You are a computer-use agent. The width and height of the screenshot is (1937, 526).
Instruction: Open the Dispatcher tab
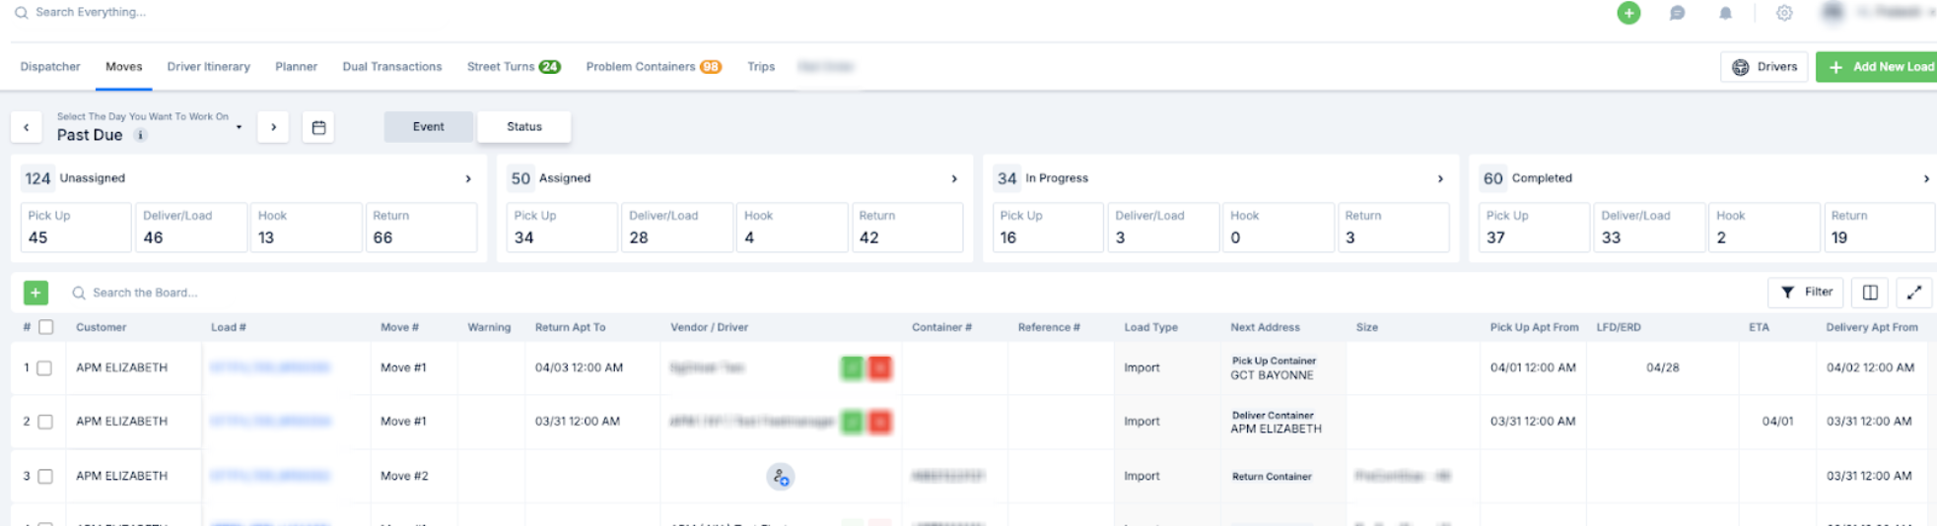50,67
